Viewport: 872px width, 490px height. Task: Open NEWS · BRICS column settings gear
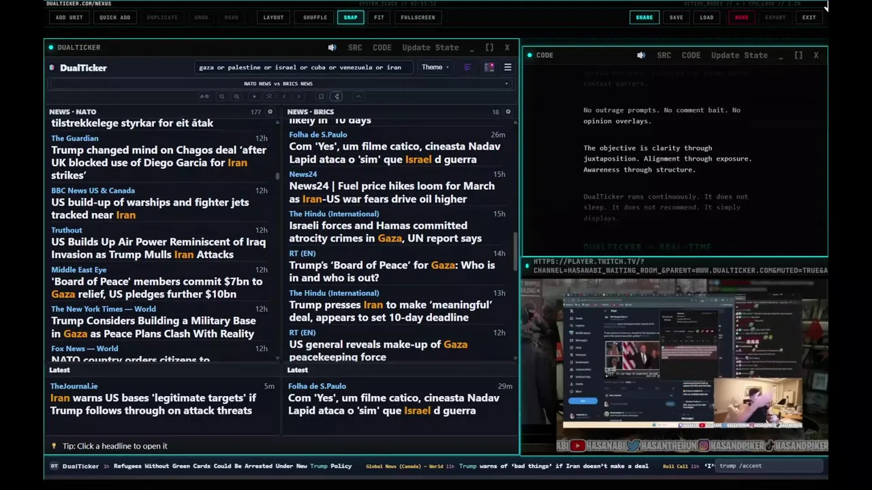(x=508, y=112)
